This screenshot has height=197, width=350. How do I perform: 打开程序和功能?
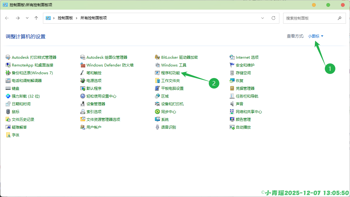point(170,72)
